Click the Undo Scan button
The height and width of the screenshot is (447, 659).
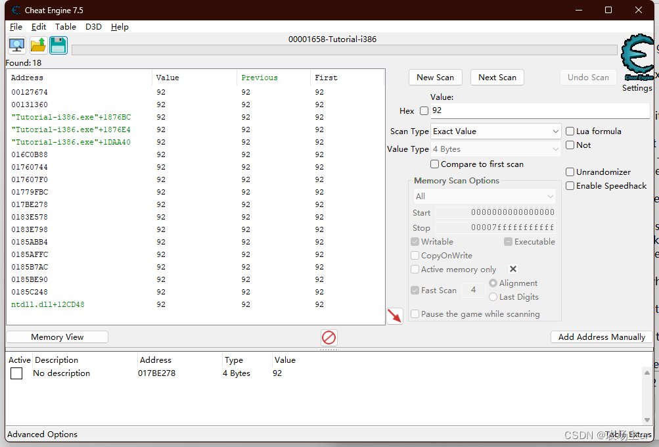point(588,78)
